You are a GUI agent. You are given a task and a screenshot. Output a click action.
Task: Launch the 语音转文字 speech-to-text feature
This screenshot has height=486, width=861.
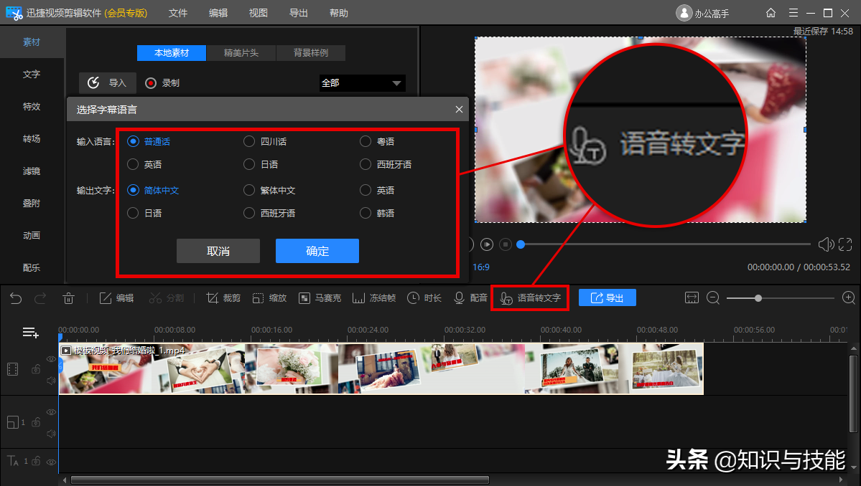click(530, 297)
